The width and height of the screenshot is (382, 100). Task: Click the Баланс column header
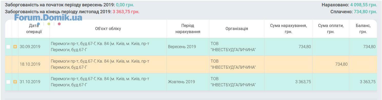pyautogui.click(x=363, y=29)
